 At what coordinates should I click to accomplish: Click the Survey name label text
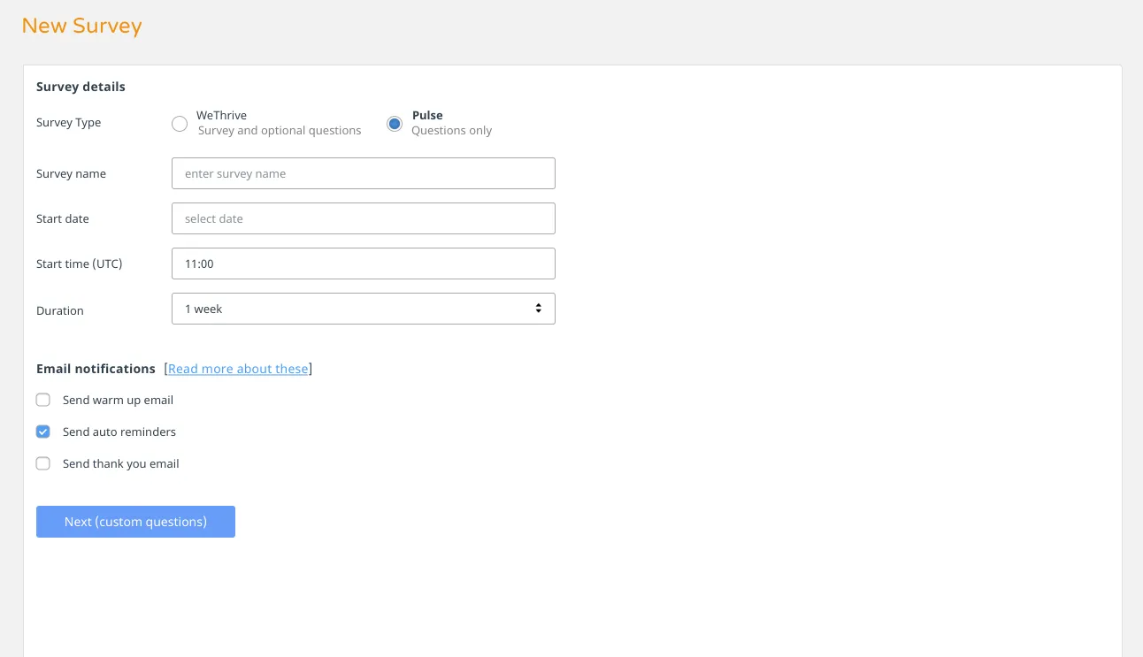(71, 174)
